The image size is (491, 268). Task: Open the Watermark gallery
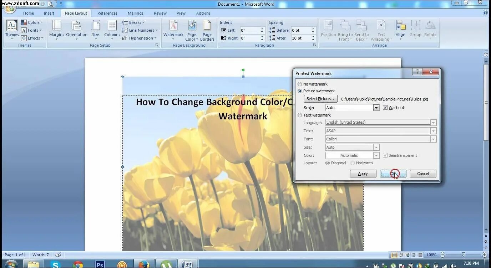pyautogui.click(x=173, y=30)
